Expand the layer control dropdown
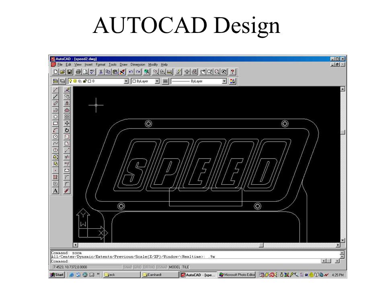The height and width of the screenshot is (289, 386). tap(126, 81)
